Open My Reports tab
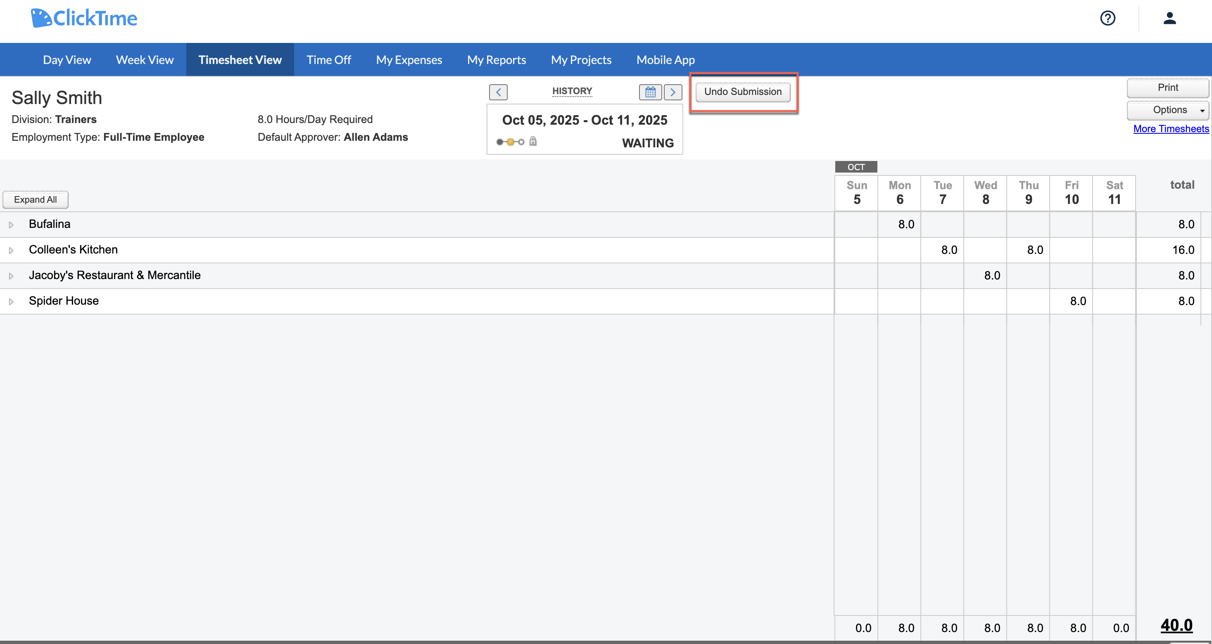This screenshot has height=644, width=1212. (x=497, y=60)
